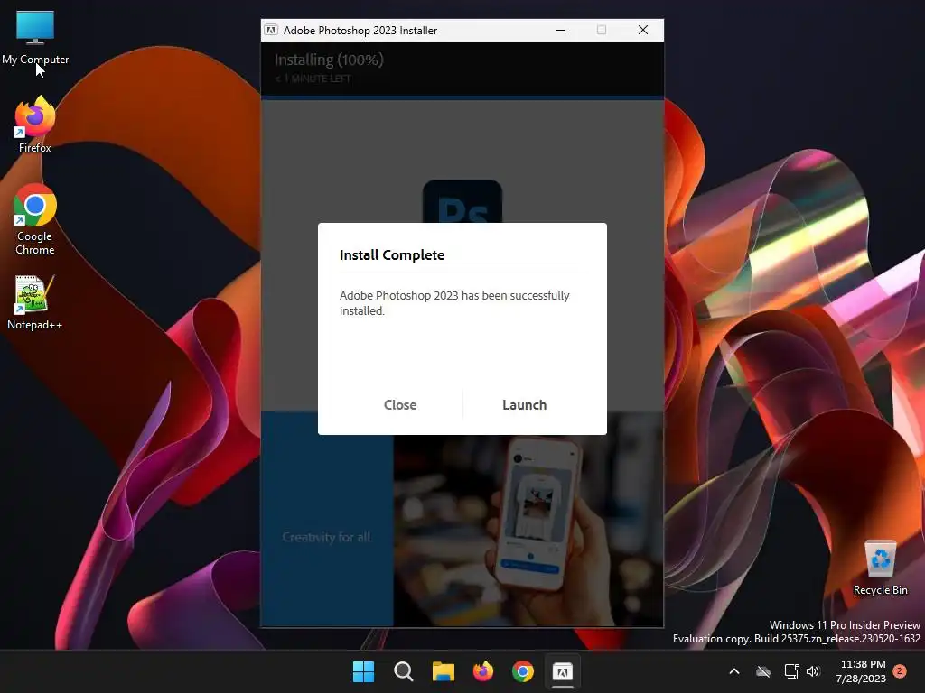Select the Notepad++ desktop shortcut

click(34, 303)
